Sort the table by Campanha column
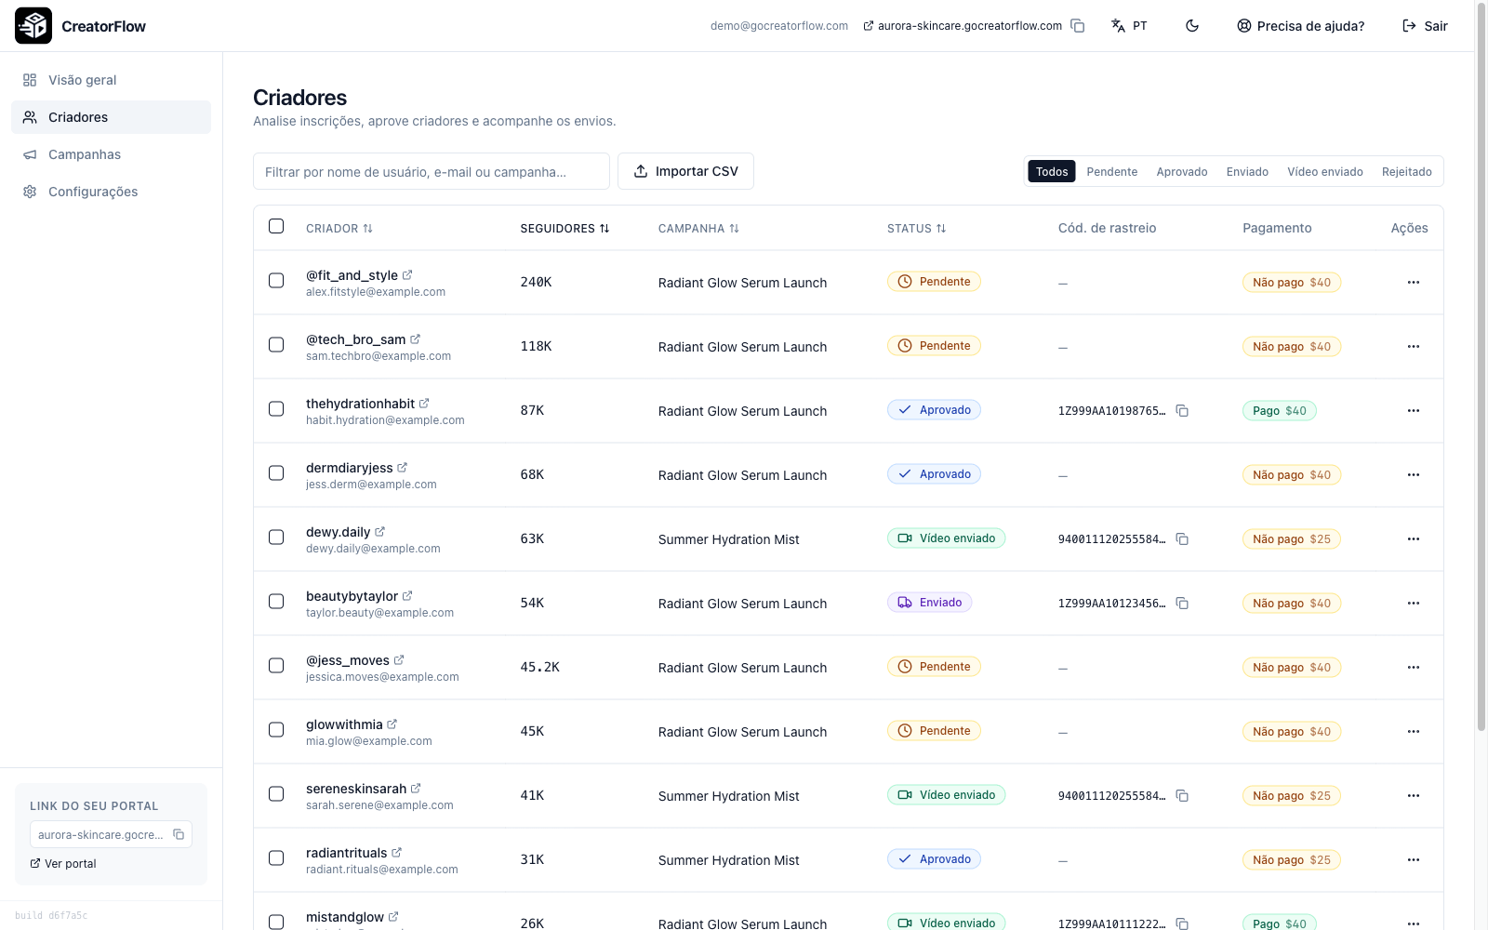1488x930 pixels. (698, 229)
